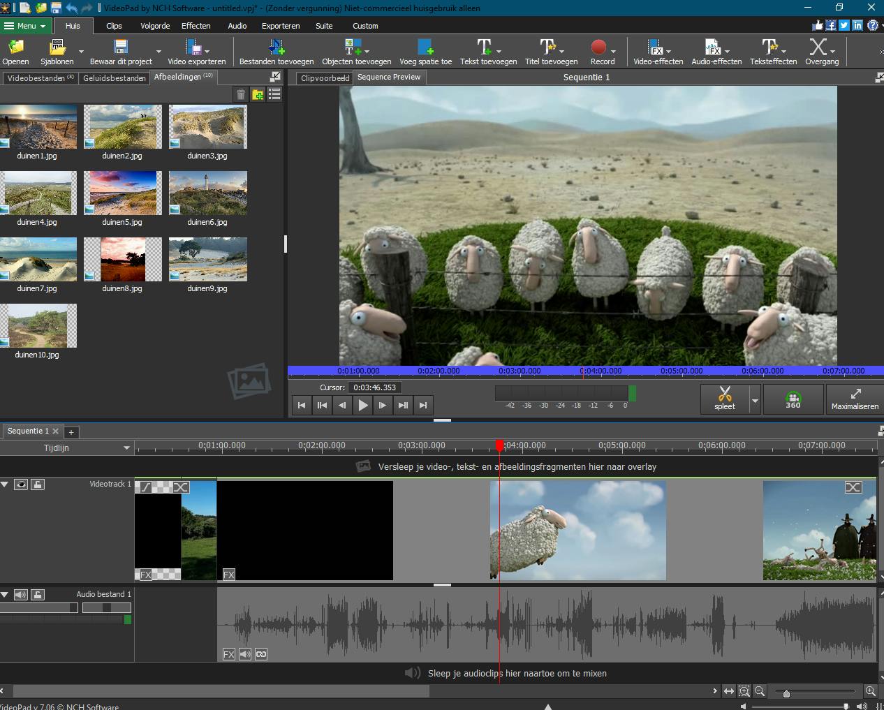Toggle visibility eye of Videotrack 1
Viewport: 884px width, 710px height.
tap(21, 485)
